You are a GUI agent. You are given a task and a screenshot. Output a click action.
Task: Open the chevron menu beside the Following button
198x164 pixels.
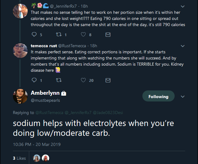183,97
